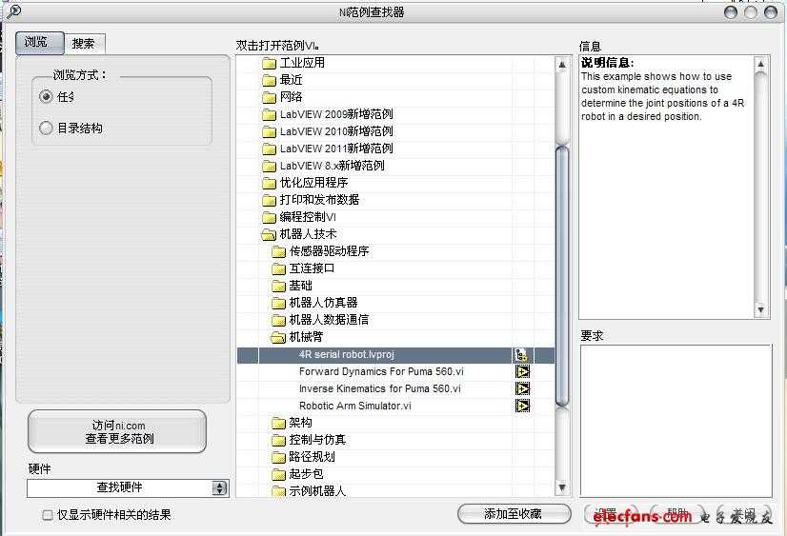Click the 设置 button
787x536 pixels.
pyautogui.click(x=612, y=514)
